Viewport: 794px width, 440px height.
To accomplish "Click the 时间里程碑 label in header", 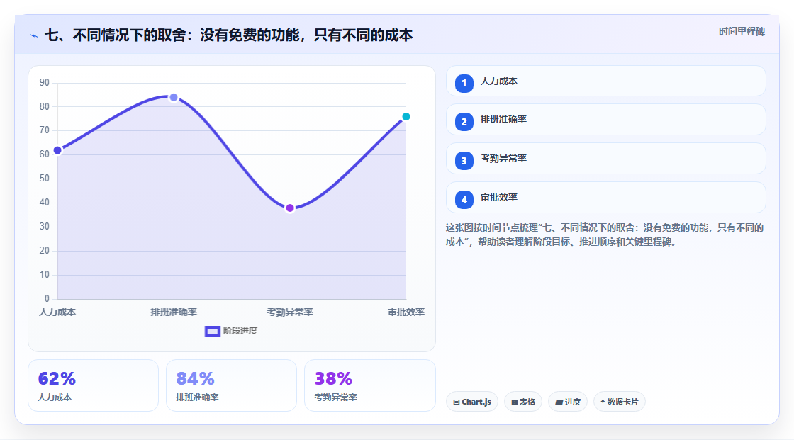I will click(742, 32).
